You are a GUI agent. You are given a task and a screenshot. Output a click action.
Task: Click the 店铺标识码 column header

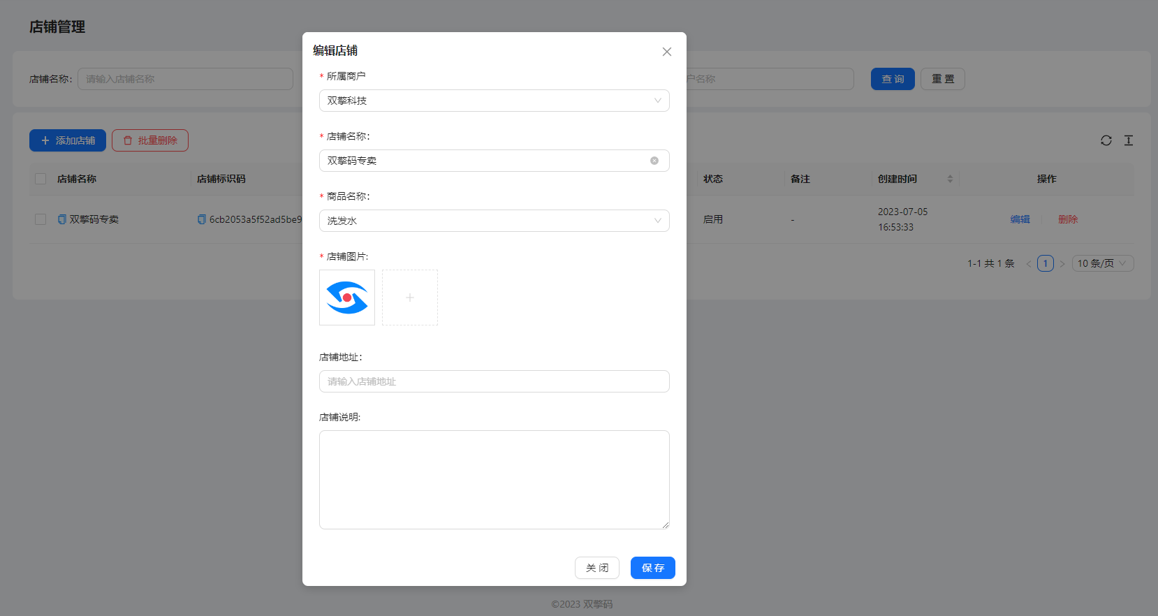tap(221, 179)
